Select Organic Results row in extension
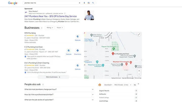Viewport: 182px width, 102px height. tap(118, 91)
